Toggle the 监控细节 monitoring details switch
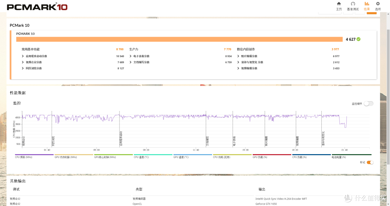This screenshot has height=206, width=390. point(368,104)
